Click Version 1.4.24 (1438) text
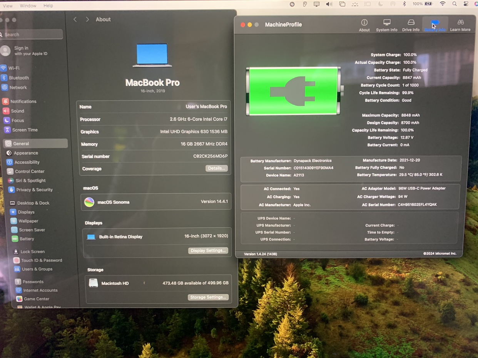Screen dimensions: 478x358 click(261, 254)
